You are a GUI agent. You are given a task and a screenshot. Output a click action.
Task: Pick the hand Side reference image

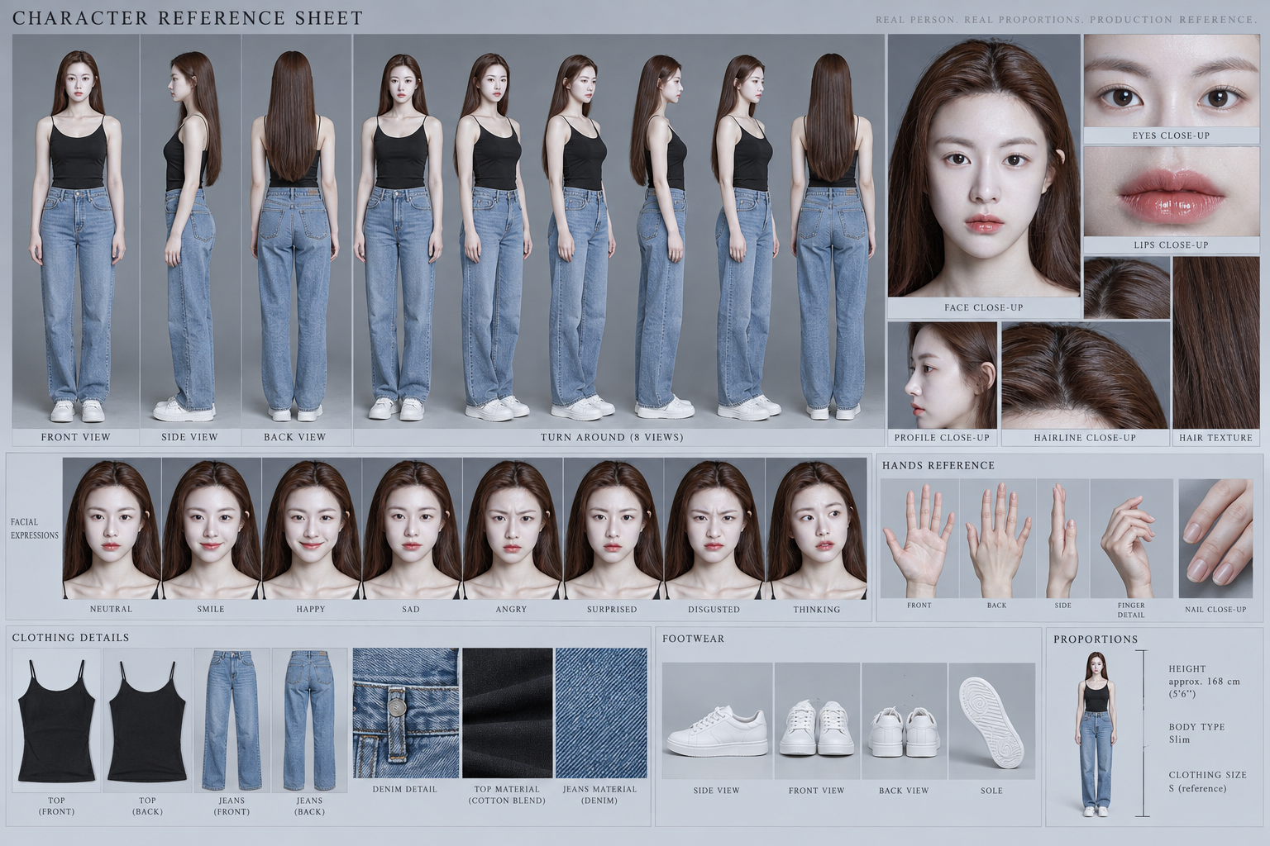tap(1063, 539)
